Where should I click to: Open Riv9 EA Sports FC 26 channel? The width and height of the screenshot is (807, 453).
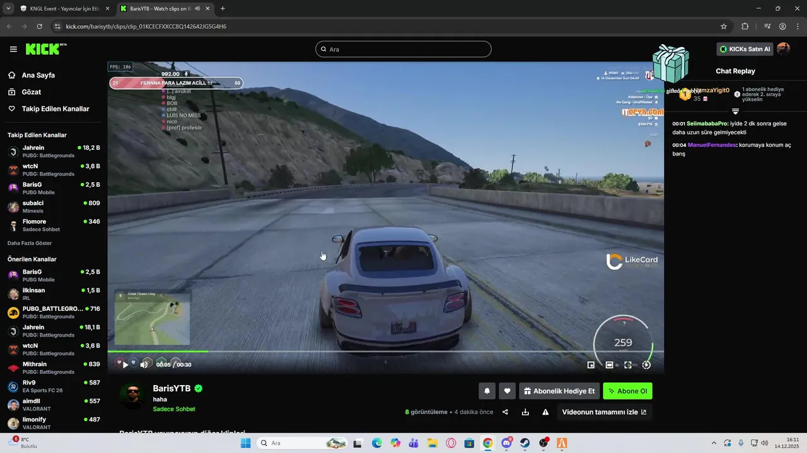[54, 386]
